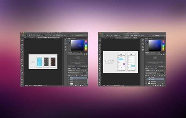Screen dimensions: 186x118
Task: Open the Swatches tab in the Diagram window
Action: [x=73, y=39]
